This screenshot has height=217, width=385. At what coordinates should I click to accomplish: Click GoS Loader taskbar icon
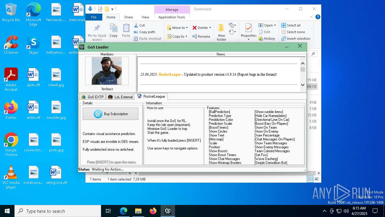pyautogui.click(x=168, y=211)
